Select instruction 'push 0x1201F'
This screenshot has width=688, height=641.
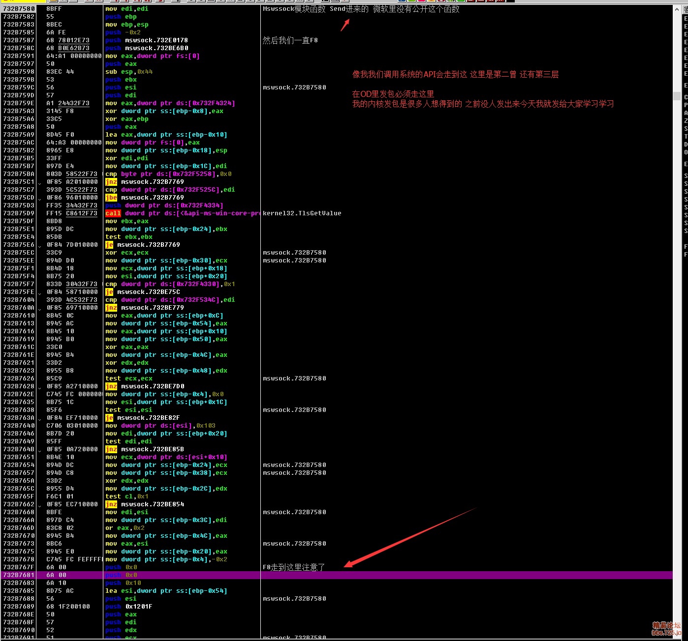[x=129, y=607]
